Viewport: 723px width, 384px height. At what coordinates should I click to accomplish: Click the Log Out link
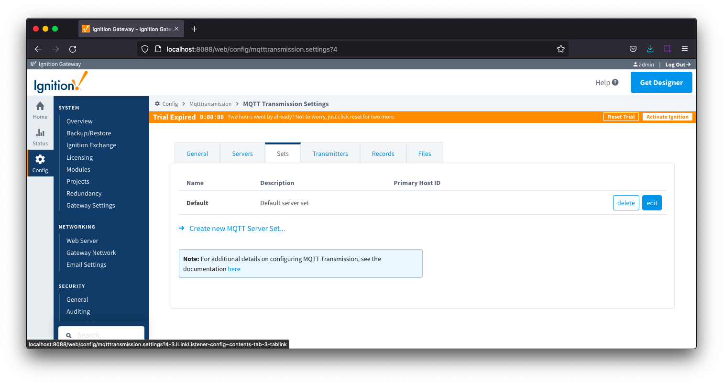tap(678, 65)
